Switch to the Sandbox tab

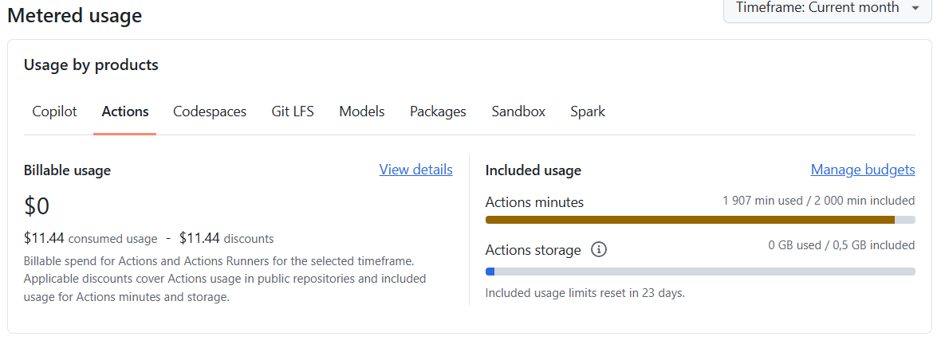[518, 111]
